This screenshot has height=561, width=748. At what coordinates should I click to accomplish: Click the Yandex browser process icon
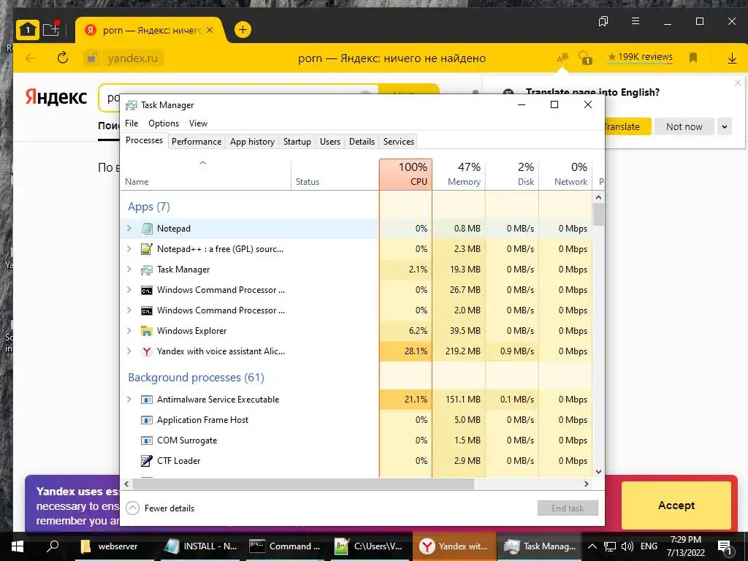click(146, 351)
